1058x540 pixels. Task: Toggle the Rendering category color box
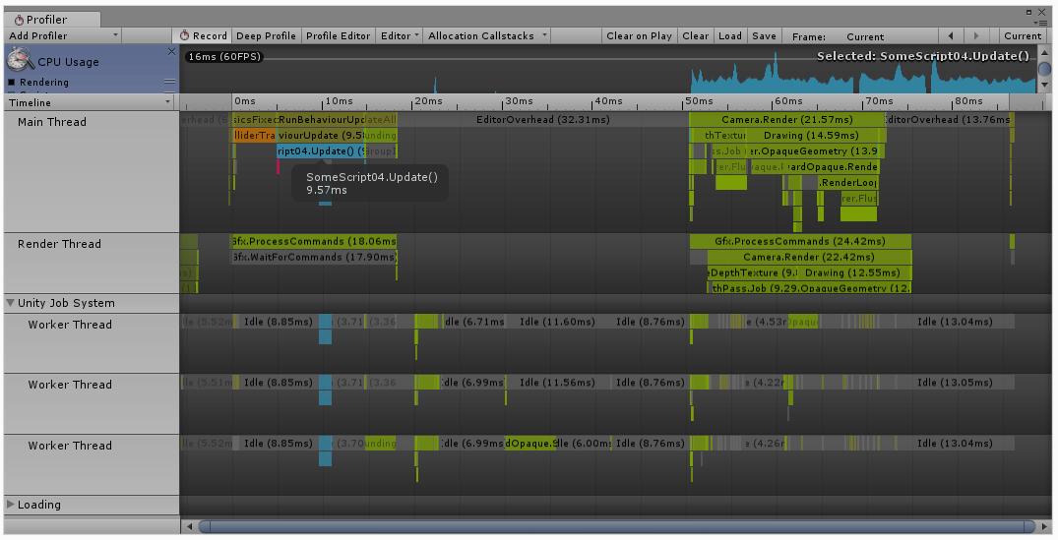pos(12,83)
